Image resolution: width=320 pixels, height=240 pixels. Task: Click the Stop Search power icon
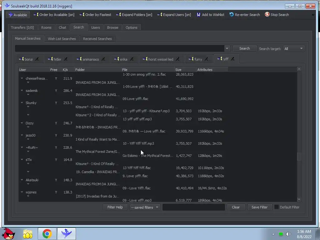pos(267,14)
